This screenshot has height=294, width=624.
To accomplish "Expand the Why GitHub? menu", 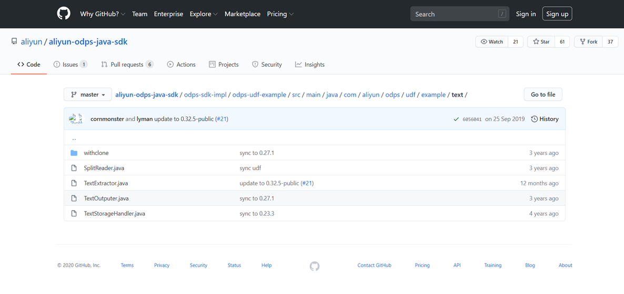I will click(x=103, y=14).
